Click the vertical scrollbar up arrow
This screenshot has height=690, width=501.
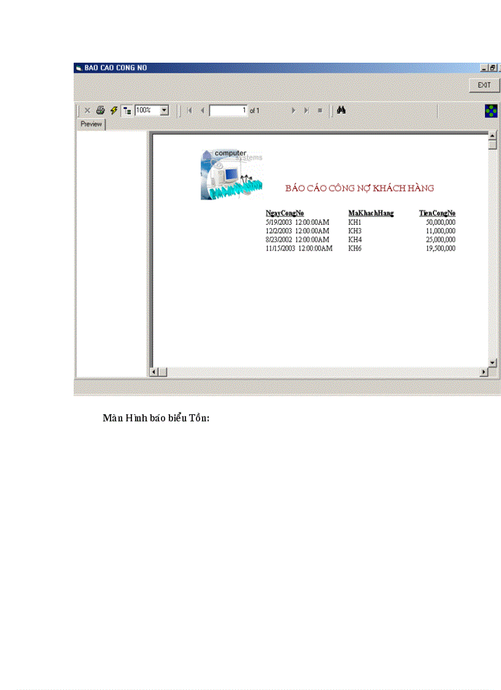pyautogui.click(x=492, y=136)
